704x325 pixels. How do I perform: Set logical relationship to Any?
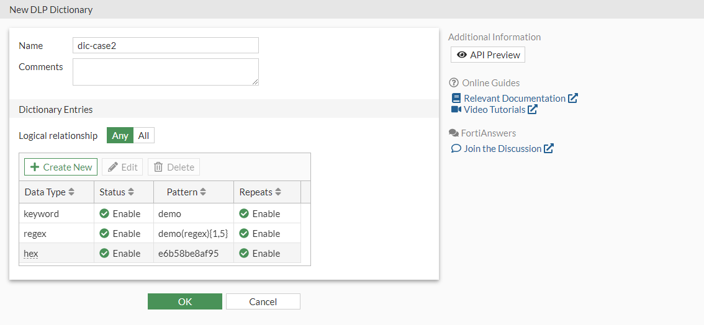120,136
